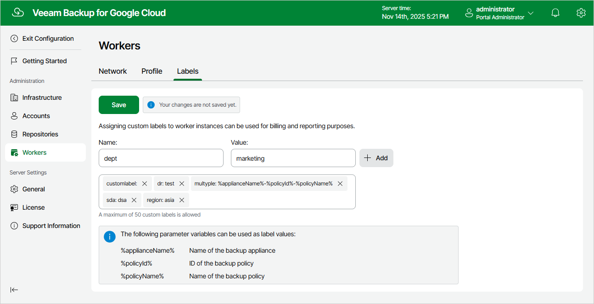The width and height of the screenshot is (594, 304).
Task: Remove the multyple label tag
Action: [340, 184]
